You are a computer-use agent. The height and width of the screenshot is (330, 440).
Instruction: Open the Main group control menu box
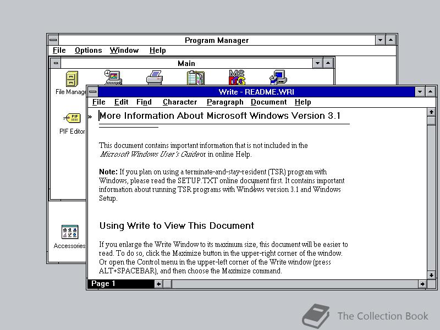click(56, 63)
